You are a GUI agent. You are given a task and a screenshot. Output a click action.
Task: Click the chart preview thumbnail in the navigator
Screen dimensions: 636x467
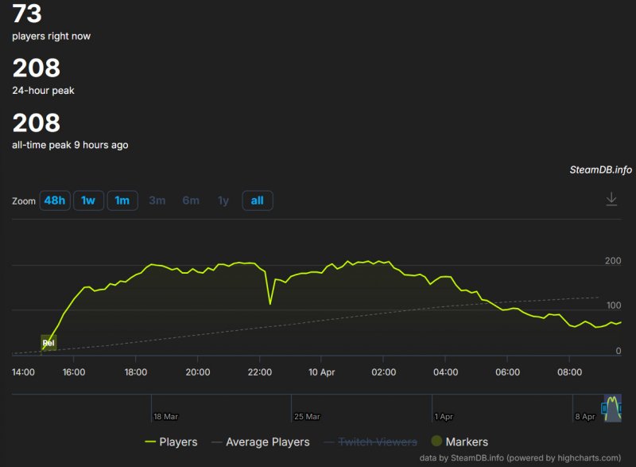(x=612, y=408)
